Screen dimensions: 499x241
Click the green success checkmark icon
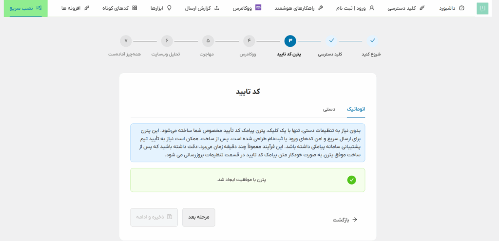point(351,180)
